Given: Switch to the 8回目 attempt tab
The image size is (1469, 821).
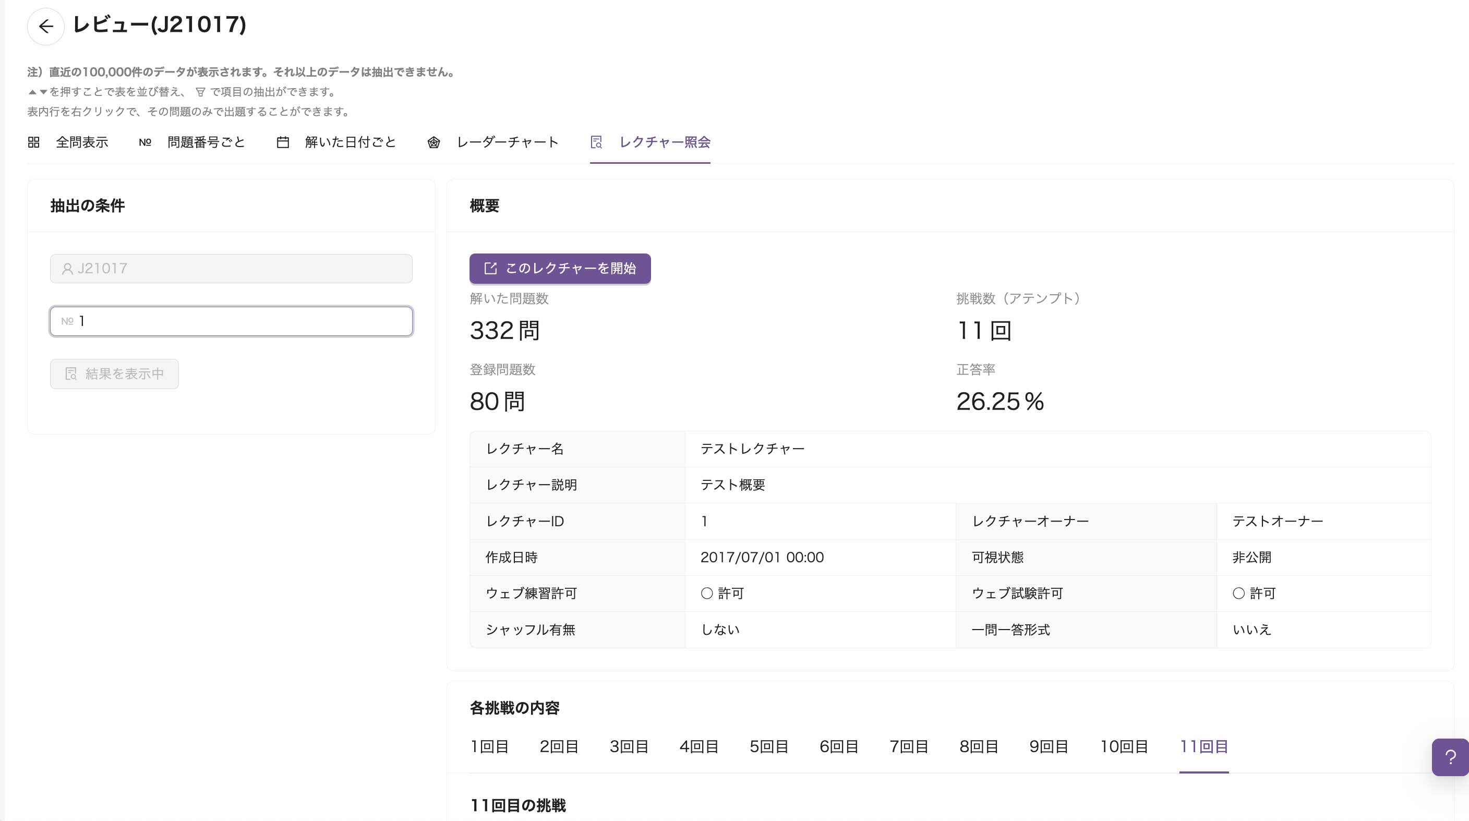Looking at the screenshot, I should [978, 746].
